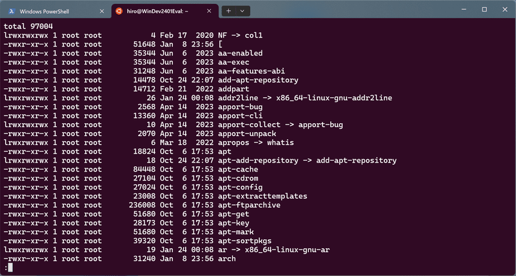The image size is (516, 276).
Task: Select the 'addpart' file name
Action: coord(233,89)
